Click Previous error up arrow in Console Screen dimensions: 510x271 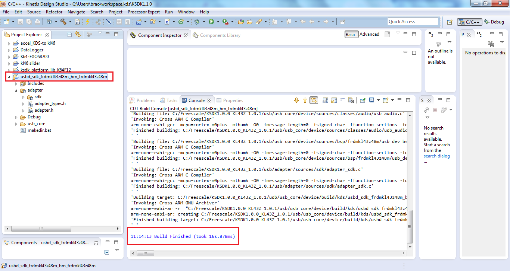pos(305,100)
